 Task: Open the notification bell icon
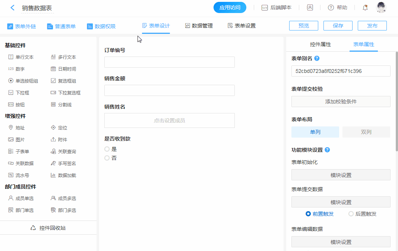[365, 7]
